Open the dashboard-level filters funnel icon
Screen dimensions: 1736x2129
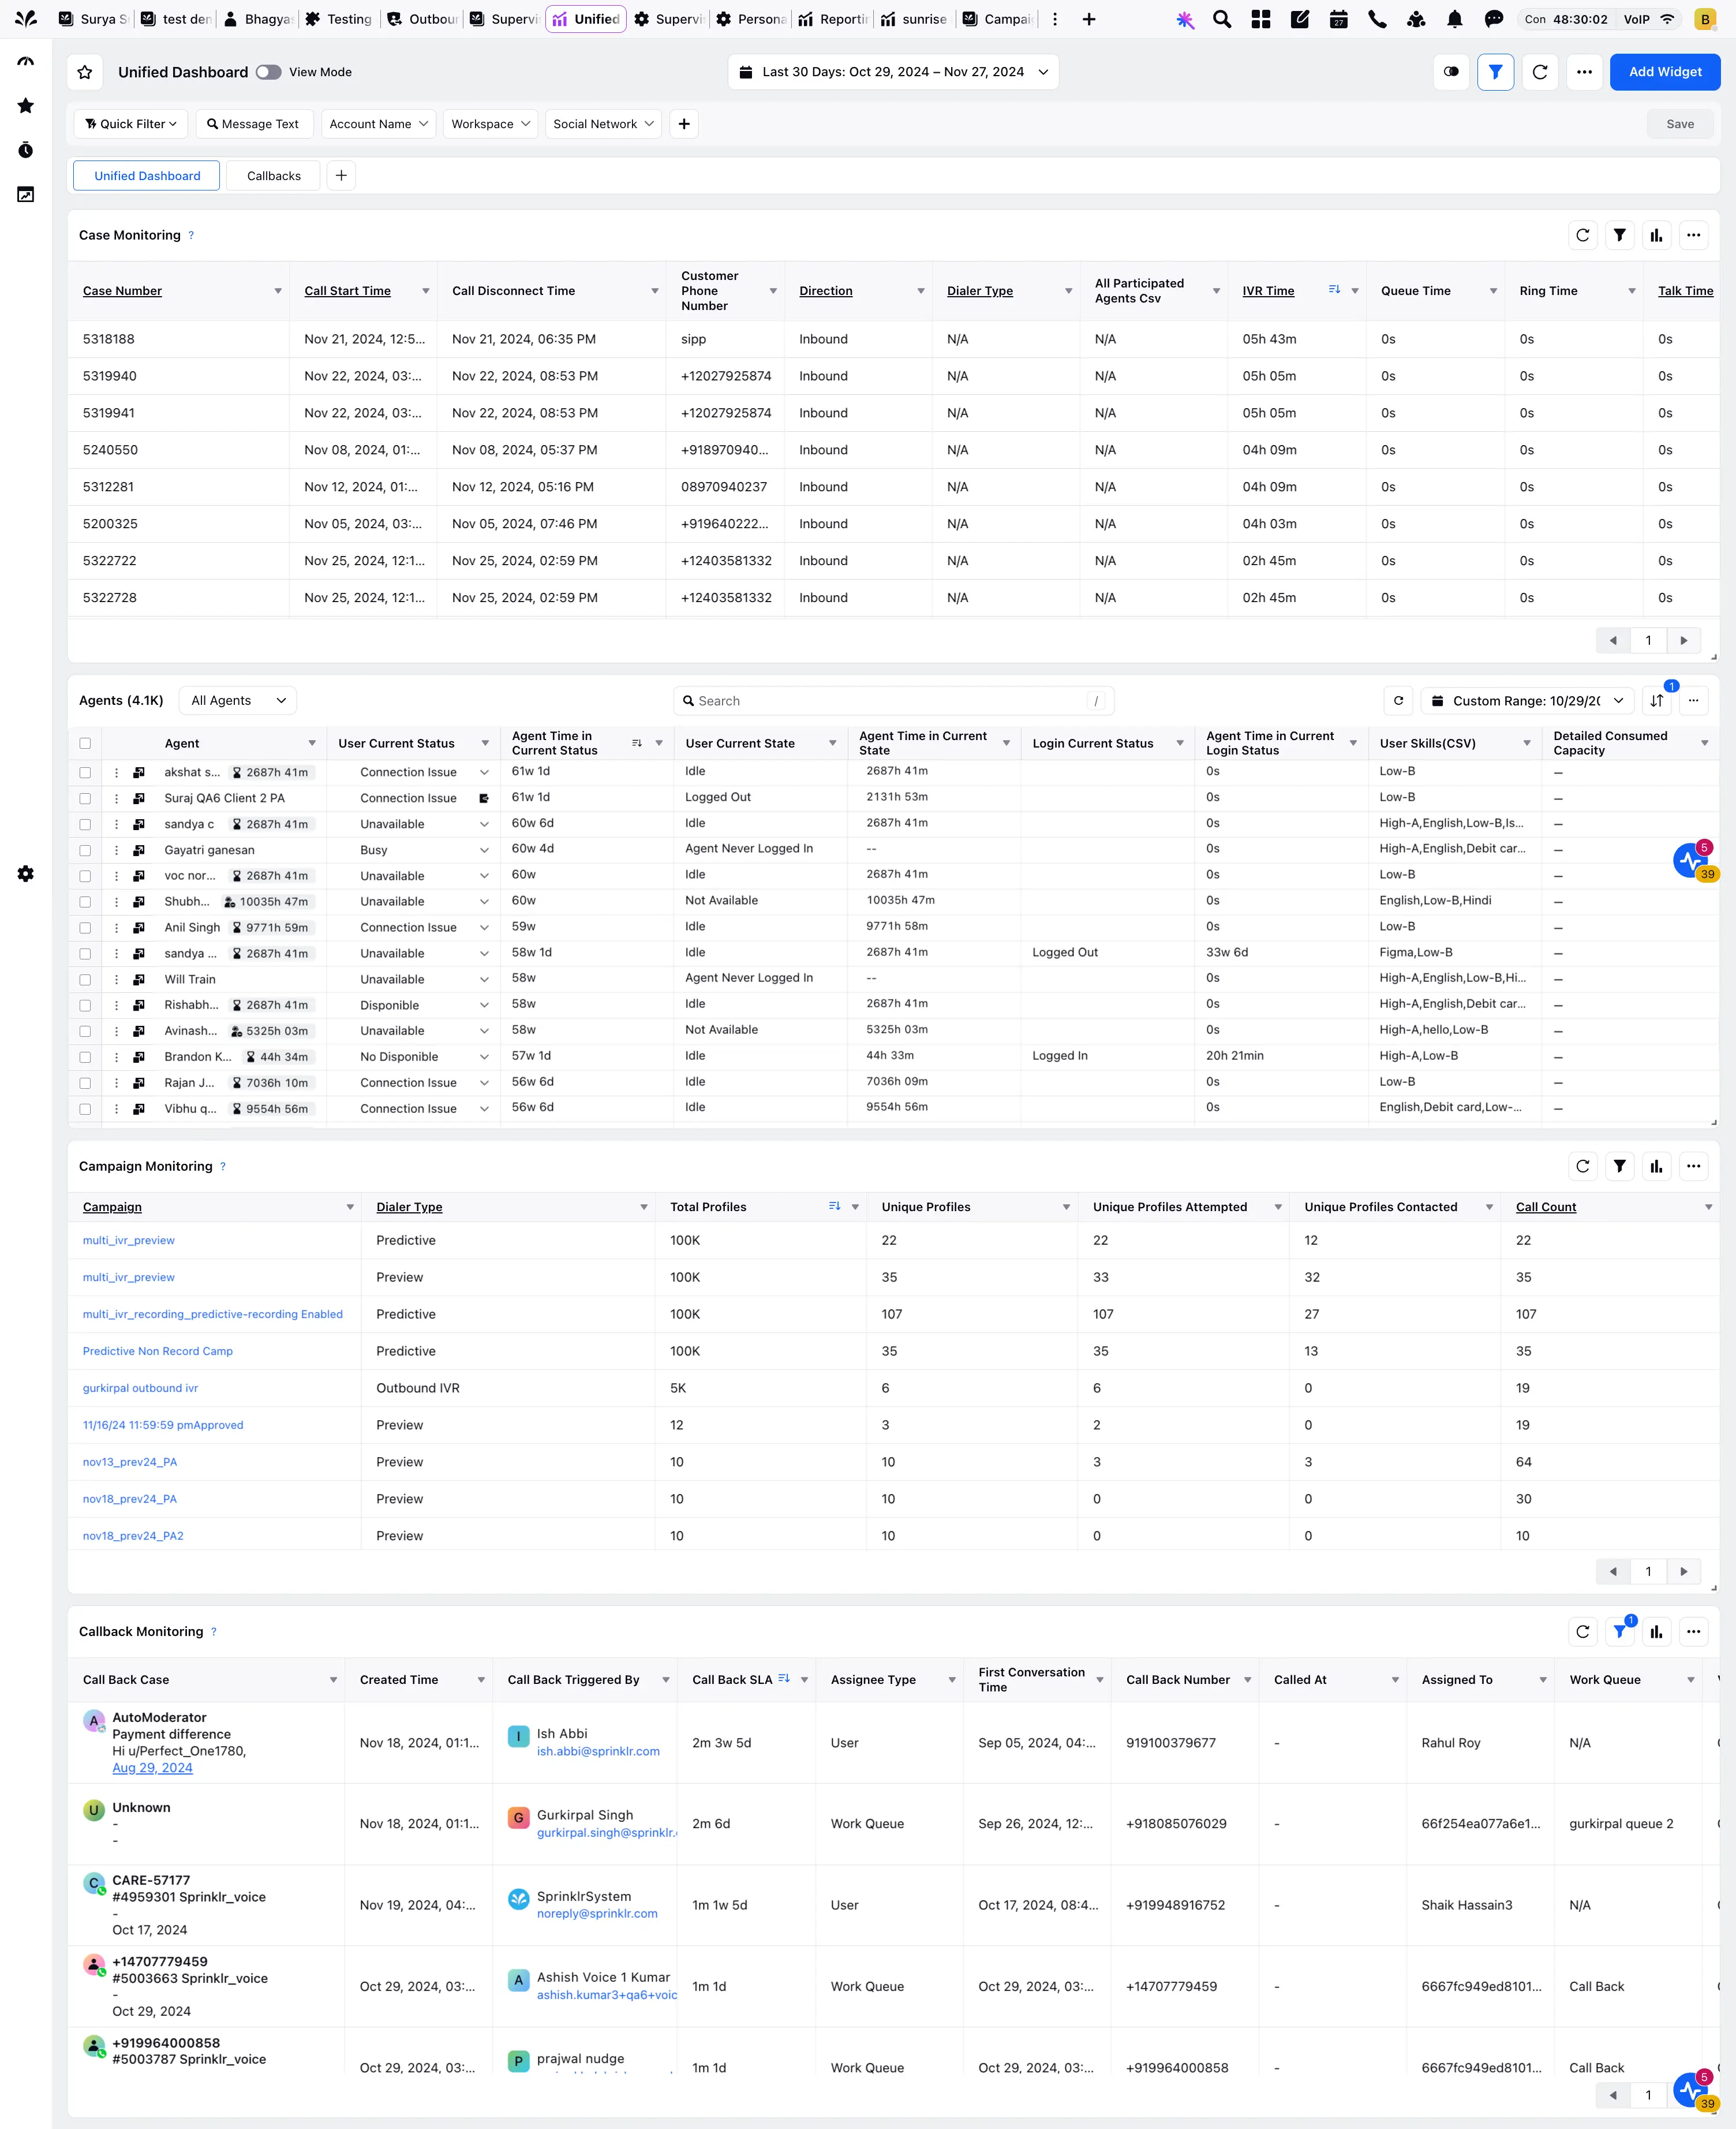(1496, 71)
